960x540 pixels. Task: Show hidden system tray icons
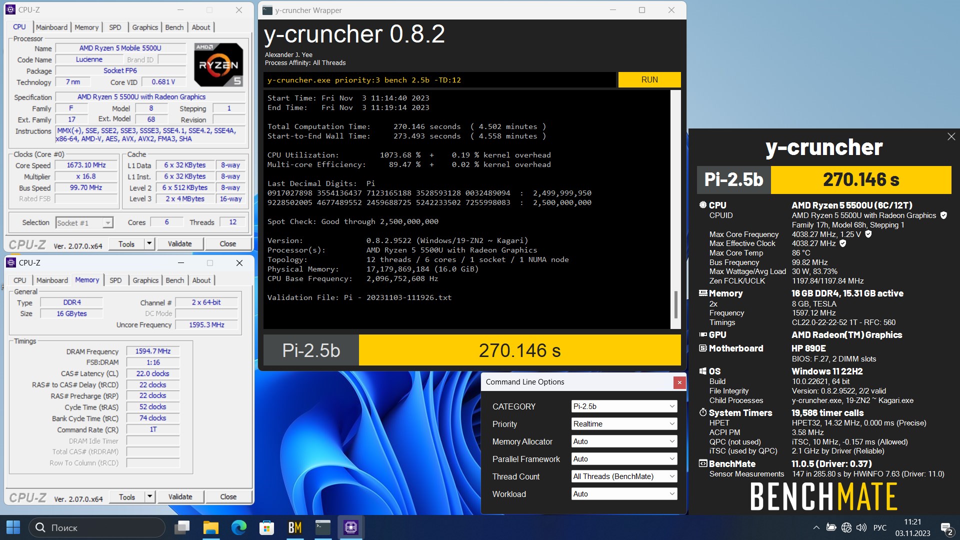tap(816, 527)
